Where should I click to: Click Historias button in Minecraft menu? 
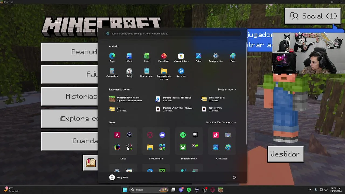[70, 96]
